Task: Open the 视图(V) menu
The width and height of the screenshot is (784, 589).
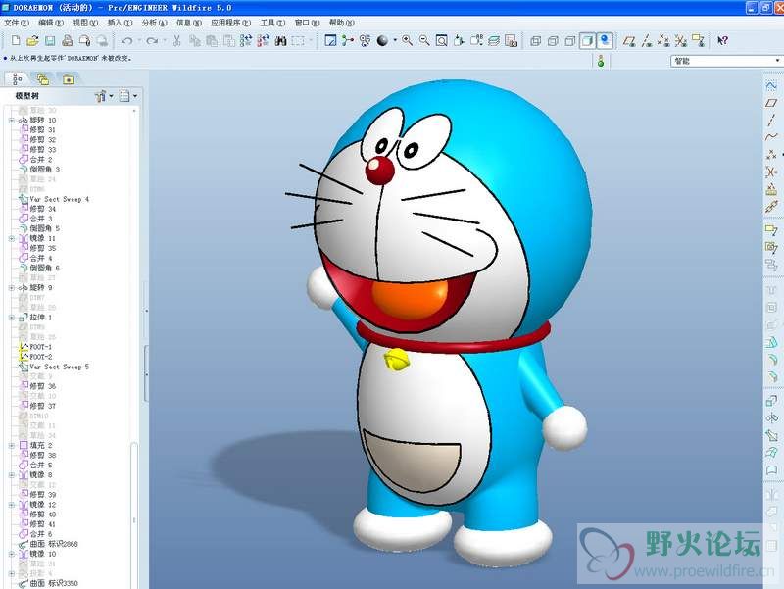Action: coord(85,23)
